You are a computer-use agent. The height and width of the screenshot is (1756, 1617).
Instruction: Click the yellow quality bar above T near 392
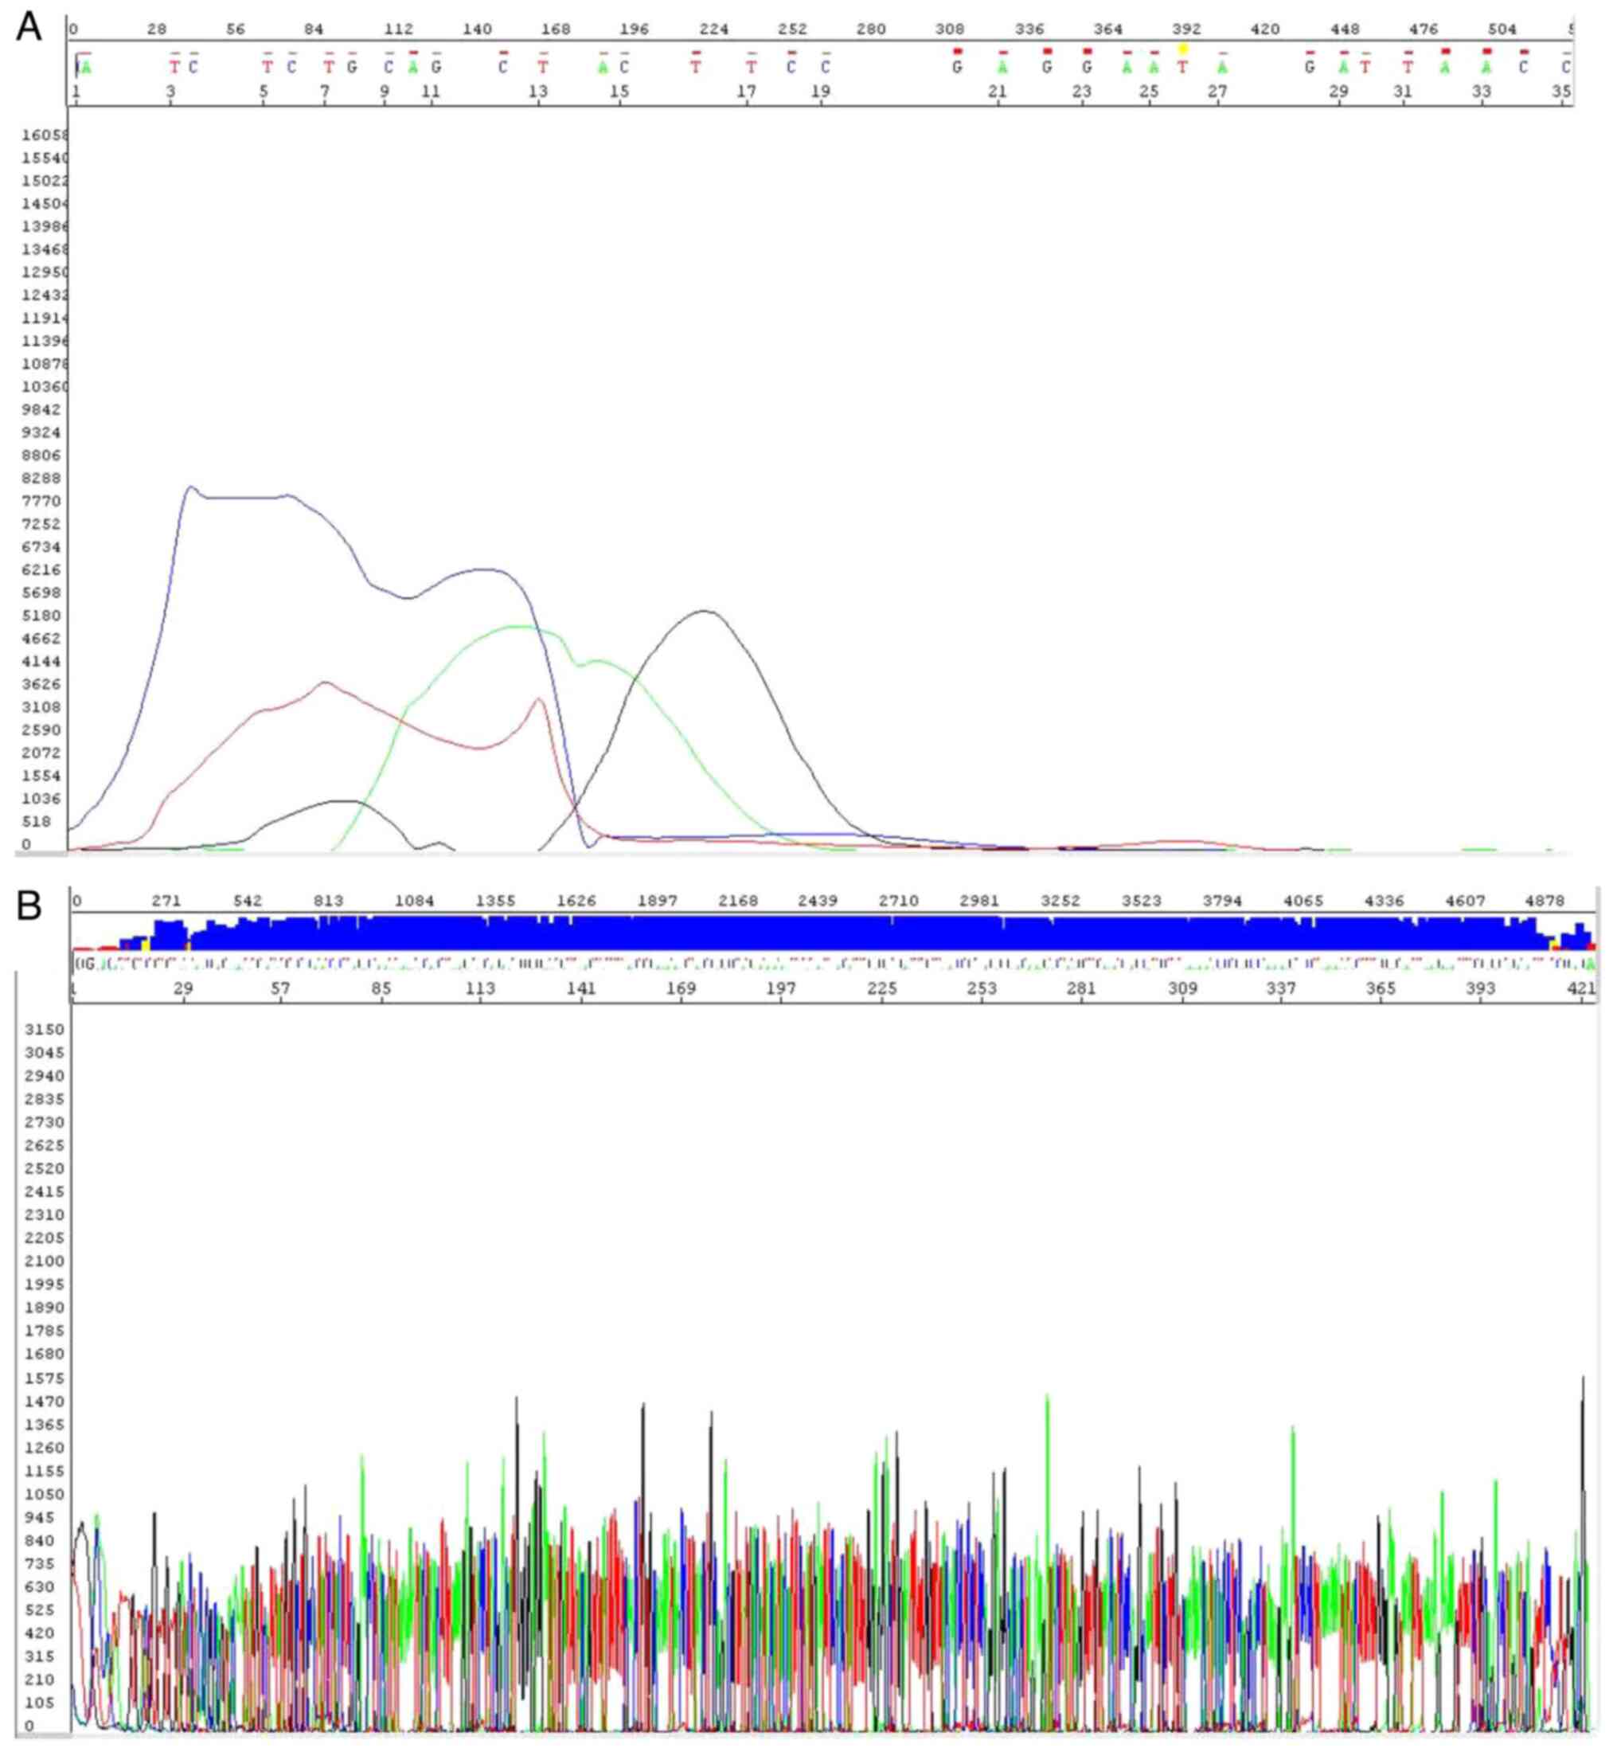(x=1183, y=49)
